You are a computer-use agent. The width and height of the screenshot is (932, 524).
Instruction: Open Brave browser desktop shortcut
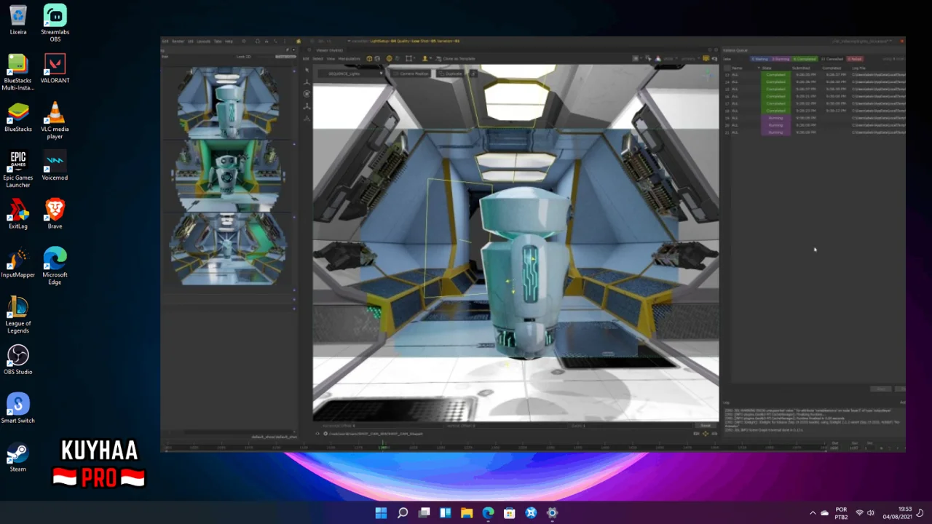[55, 215]
